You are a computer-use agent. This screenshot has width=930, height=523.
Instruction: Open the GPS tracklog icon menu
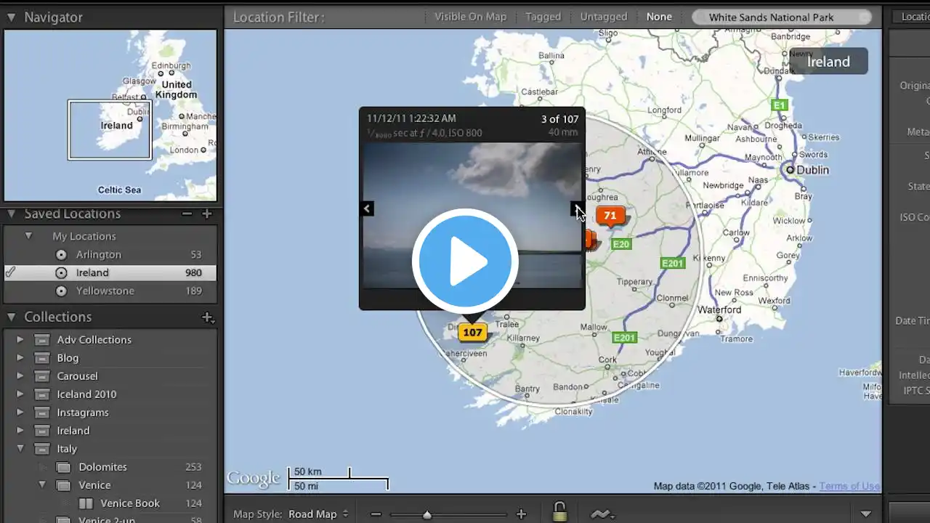click(602, 514)
